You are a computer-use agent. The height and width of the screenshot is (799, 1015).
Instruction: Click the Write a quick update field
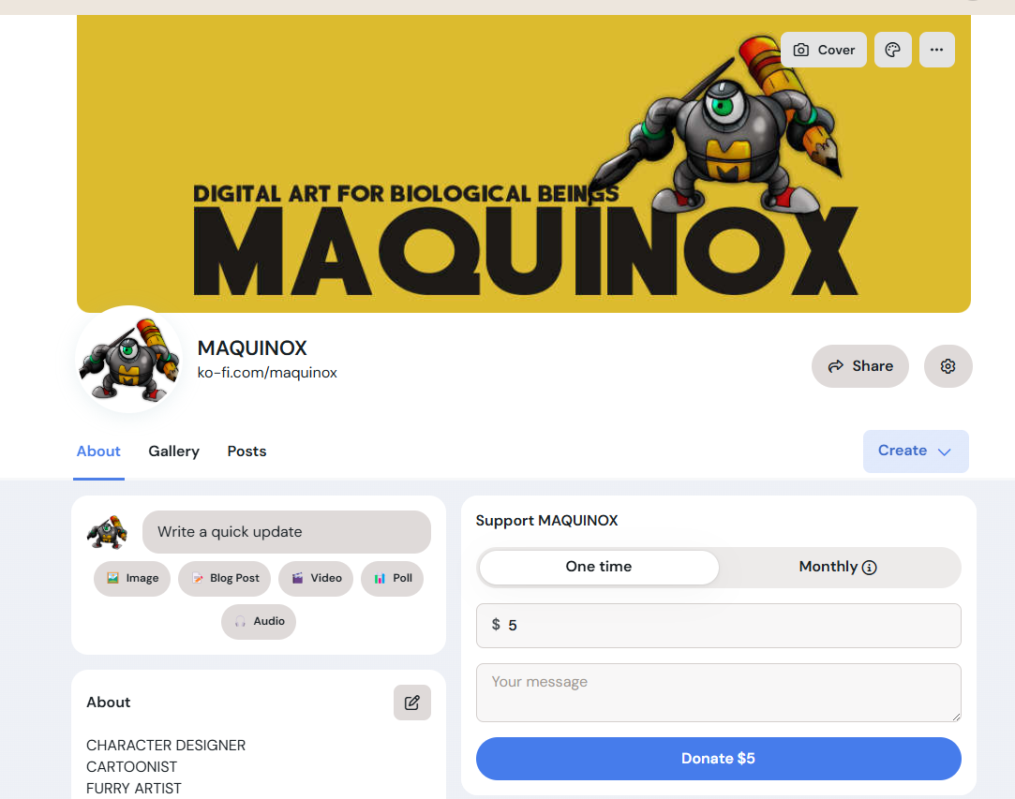coord(287,532)
